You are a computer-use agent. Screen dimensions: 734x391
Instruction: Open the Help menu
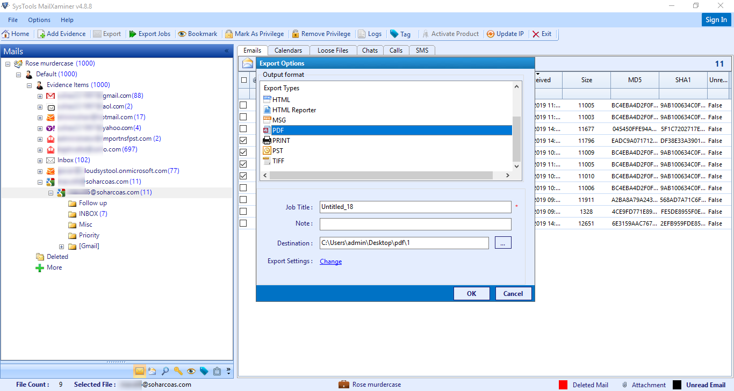[x=67, y=20]
